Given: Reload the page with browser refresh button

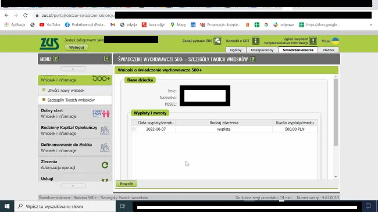Looking at the screenshot, I should 26,15.
